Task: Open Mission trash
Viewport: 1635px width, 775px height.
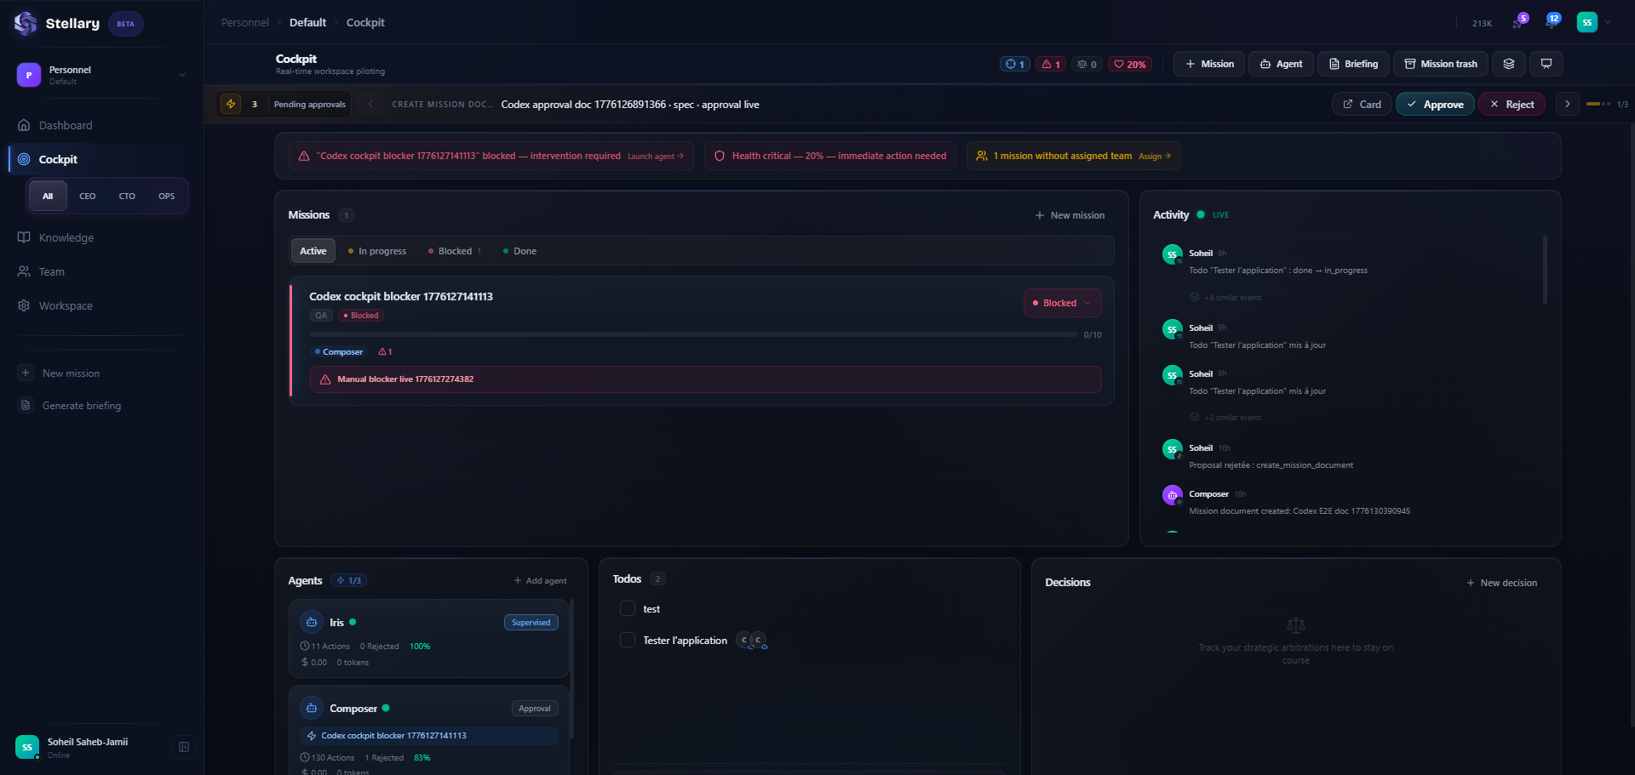Action: click(x=1441, y=64)
